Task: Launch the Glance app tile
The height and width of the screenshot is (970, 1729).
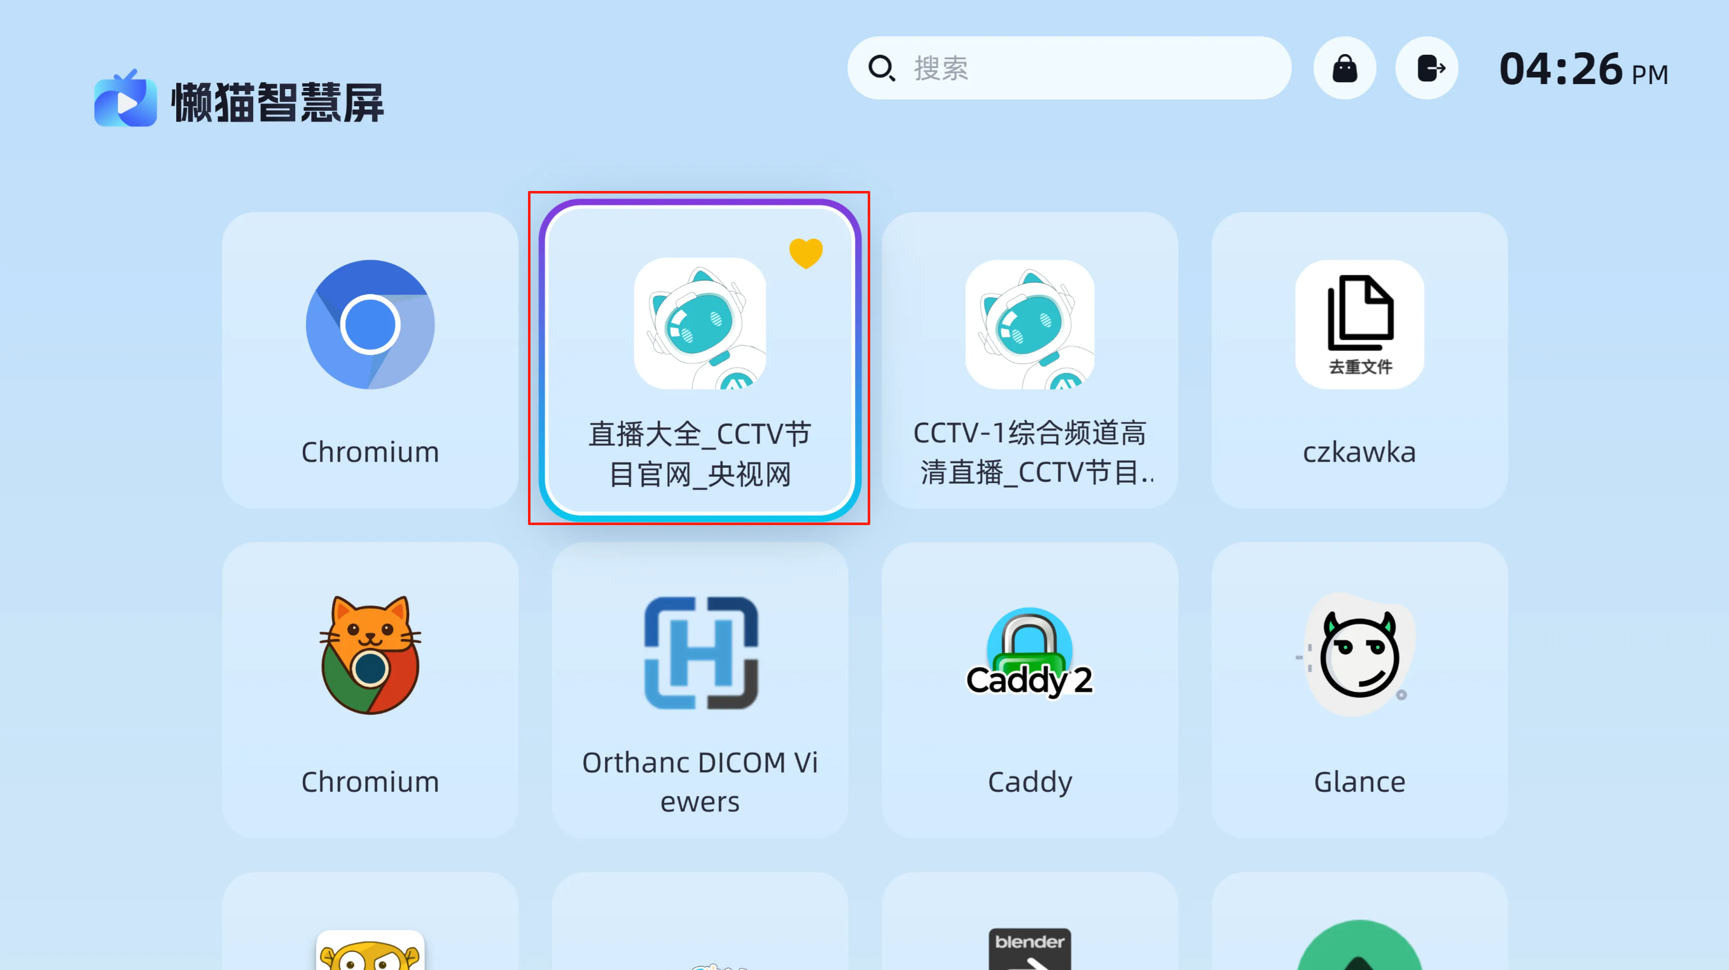Action: click(x=1359, y=690)
